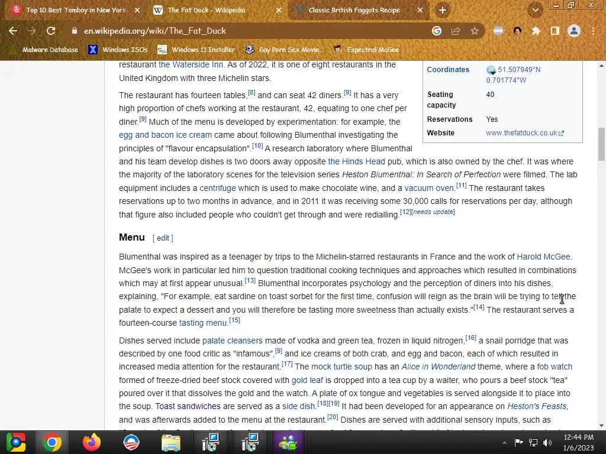Open mock turtle soup link

click(341, 367)
